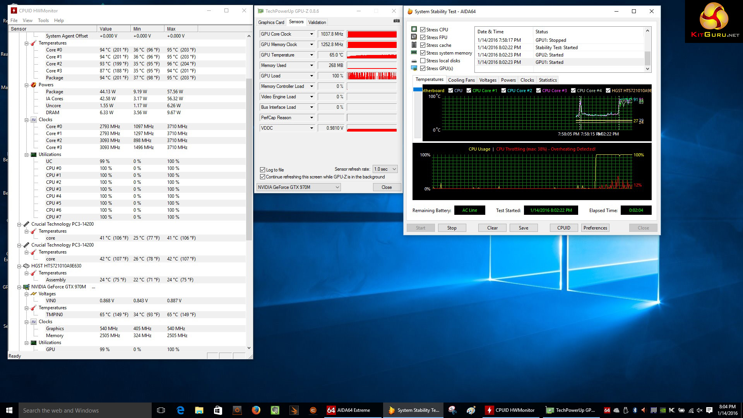Image resolution: width=743 pixels, height=418 pixels.
Task: Open Sensor refresh rate combo box
Action: coord(385,169)
